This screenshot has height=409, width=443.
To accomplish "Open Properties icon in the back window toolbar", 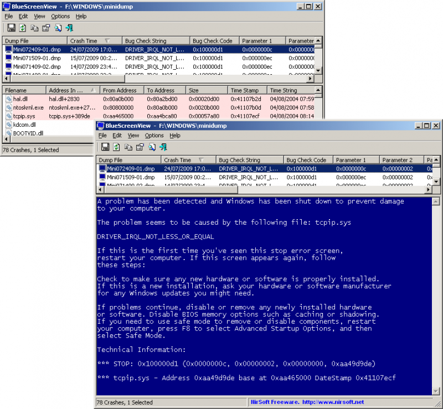I will pos(46,28).
